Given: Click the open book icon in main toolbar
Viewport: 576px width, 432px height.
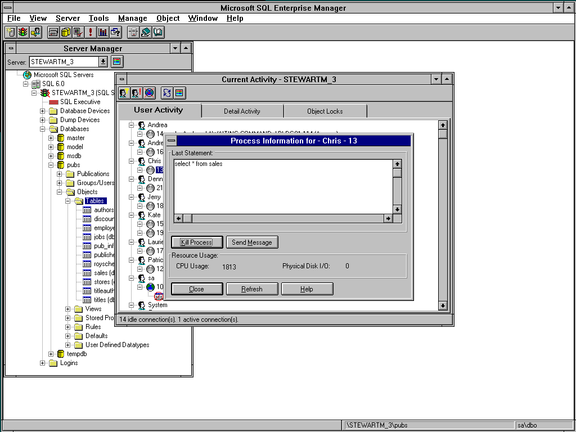Looking at the screenshot, I should tap(158, 32).
